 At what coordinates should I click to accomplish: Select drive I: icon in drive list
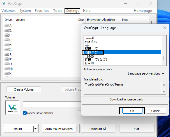pyautogui.click(x=7, y=50)
